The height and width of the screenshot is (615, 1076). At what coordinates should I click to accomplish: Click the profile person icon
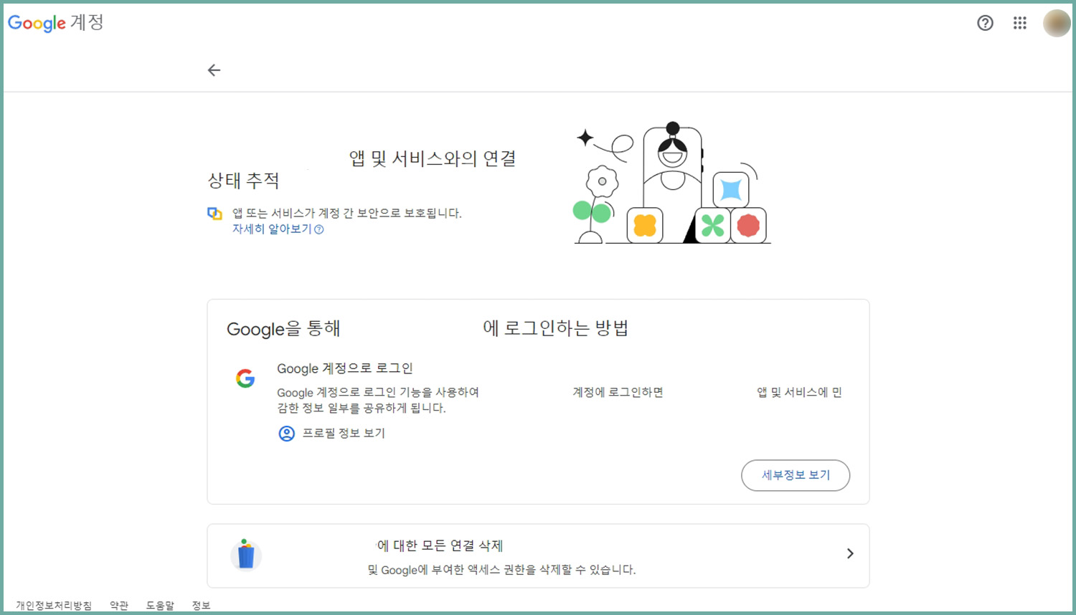click(286, 434)
